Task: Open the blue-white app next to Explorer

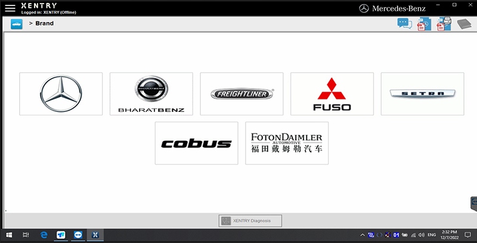Action: 61,235
